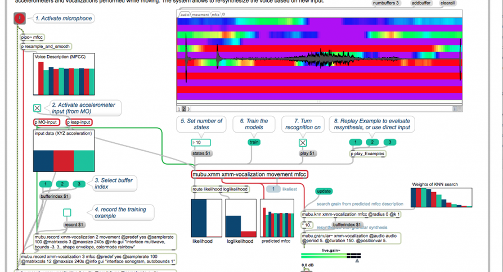The width and height of the screenshot is (503, 272).
Task: Select the mubu.record 3 mfcc object box
Action: 98,259
